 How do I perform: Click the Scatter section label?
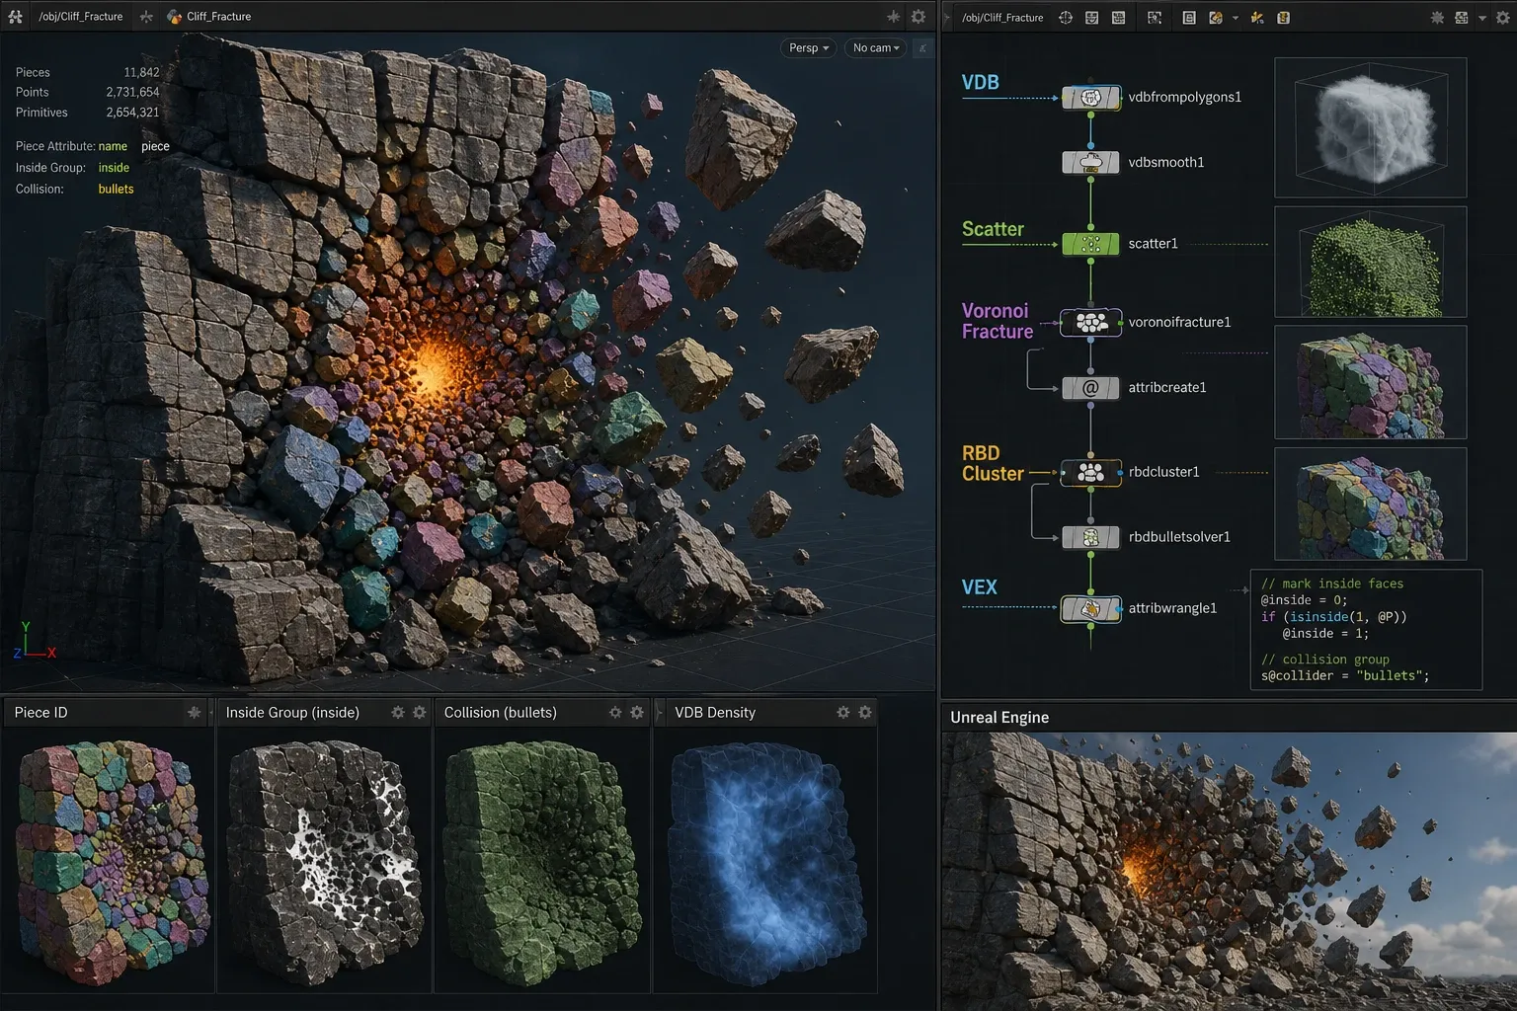[993, 229]
